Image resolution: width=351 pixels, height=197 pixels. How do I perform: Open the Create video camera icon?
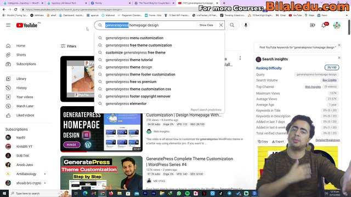click(x=313, y=25)
